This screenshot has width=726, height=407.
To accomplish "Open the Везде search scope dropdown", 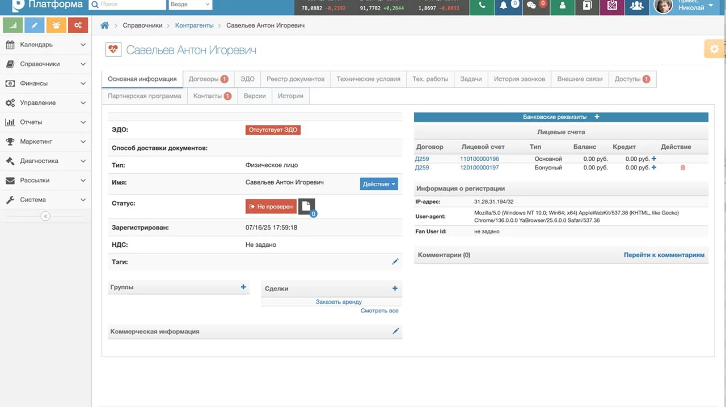I will (190, 5).
